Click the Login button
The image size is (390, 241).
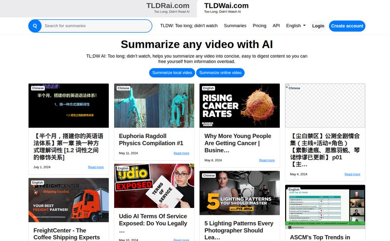click(x=318, y=26)
